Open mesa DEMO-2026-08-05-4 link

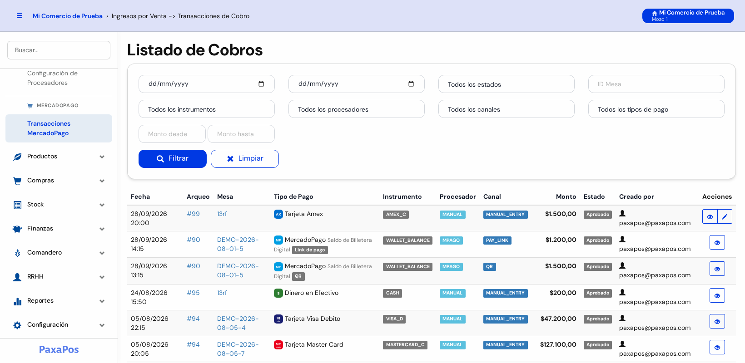pos(238,323)
